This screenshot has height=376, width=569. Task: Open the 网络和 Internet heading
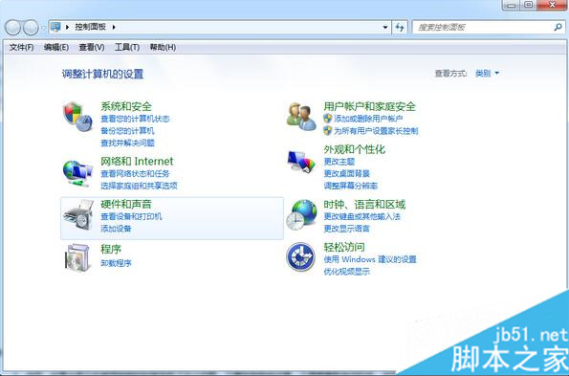(137, 161)
